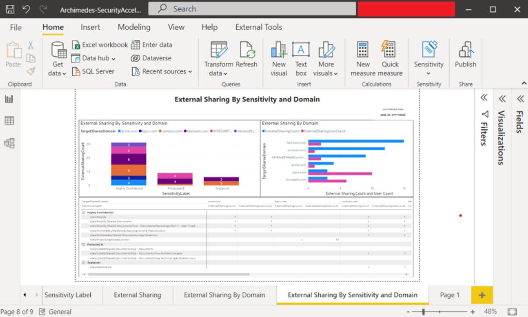Click the Save icon in title bar

(10, 9)
